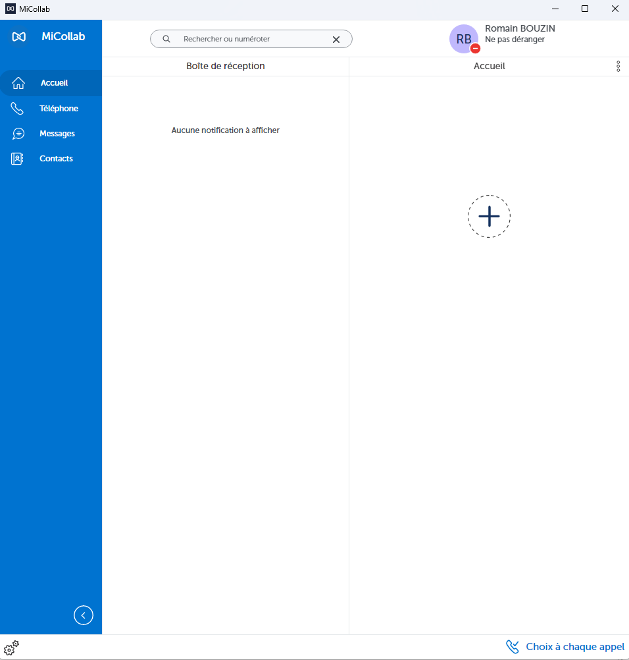The height and width of the screenshot is (660, 629).
Task: Click the Boîte de réception header
Action: click(226, 66)
